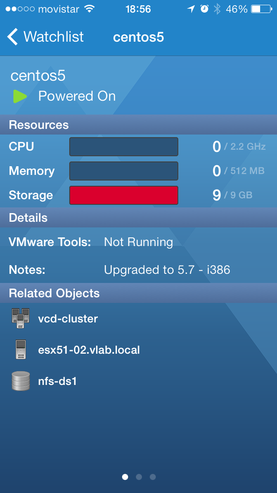
Task: Tap the CPU usage bar
Action: tap(124, 147)
